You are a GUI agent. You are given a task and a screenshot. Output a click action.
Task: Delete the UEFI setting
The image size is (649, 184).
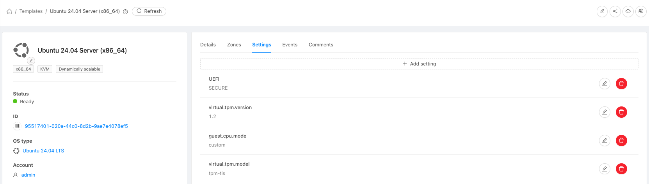coord(621,83)
